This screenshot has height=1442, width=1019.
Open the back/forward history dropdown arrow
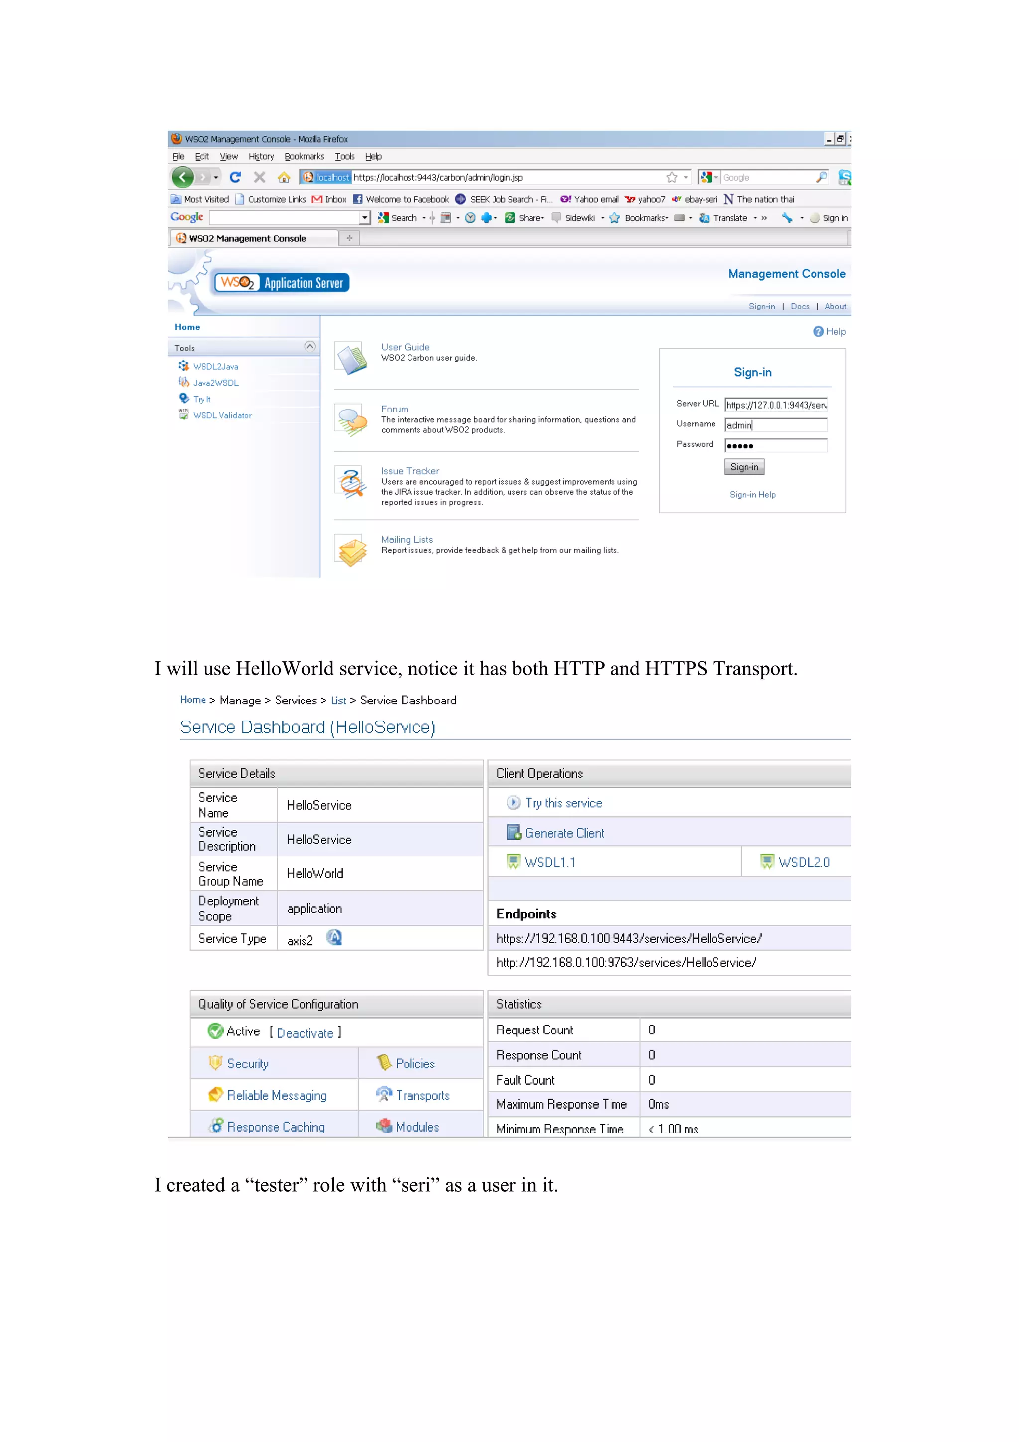(216, 178)
